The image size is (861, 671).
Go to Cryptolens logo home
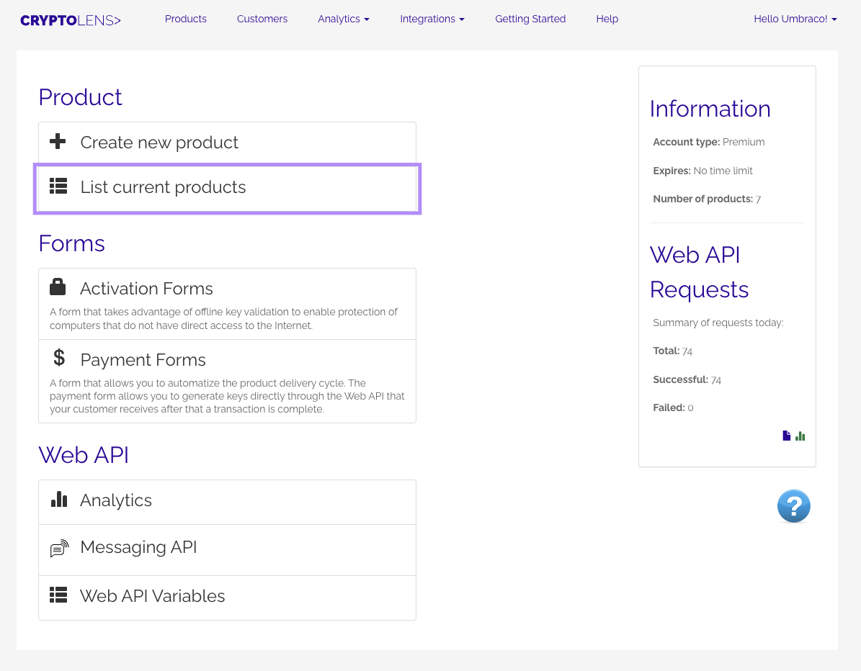click(x=71, y=20)
